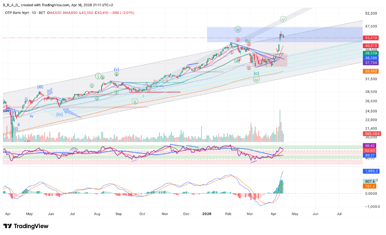
Task: Click the red 43,410 current price label
Action: coord(370,38)
